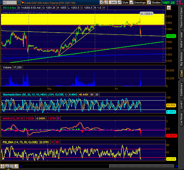Open the Drawings menu
This screenshot has height=170, width=184.
tap(138, 2)
